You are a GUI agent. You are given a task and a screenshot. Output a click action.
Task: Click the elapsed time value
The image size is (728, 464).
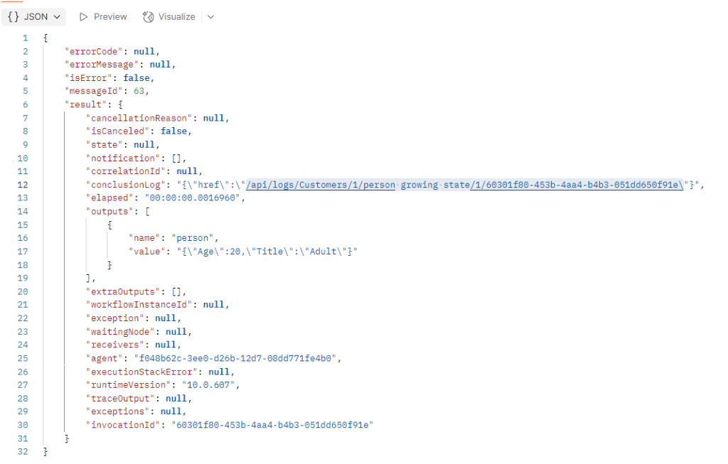click(x=192, y=198)
